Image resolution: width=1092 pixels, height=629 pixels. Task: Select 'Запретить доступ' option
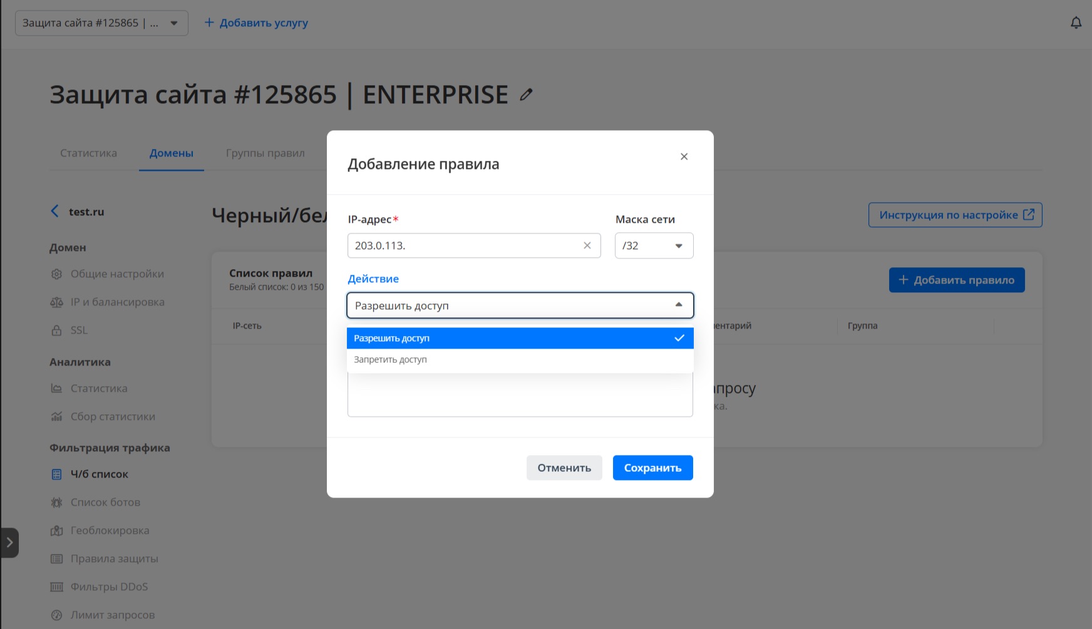pos(391,360)
